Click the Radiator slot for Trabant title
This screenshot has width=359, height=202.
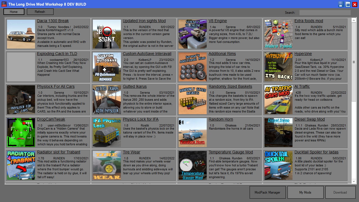coord(59,152)
